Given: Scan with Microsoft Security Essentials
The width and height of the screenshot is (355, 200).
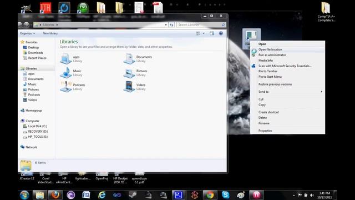Looking at the screenshot, I should [x=287, y=66].
